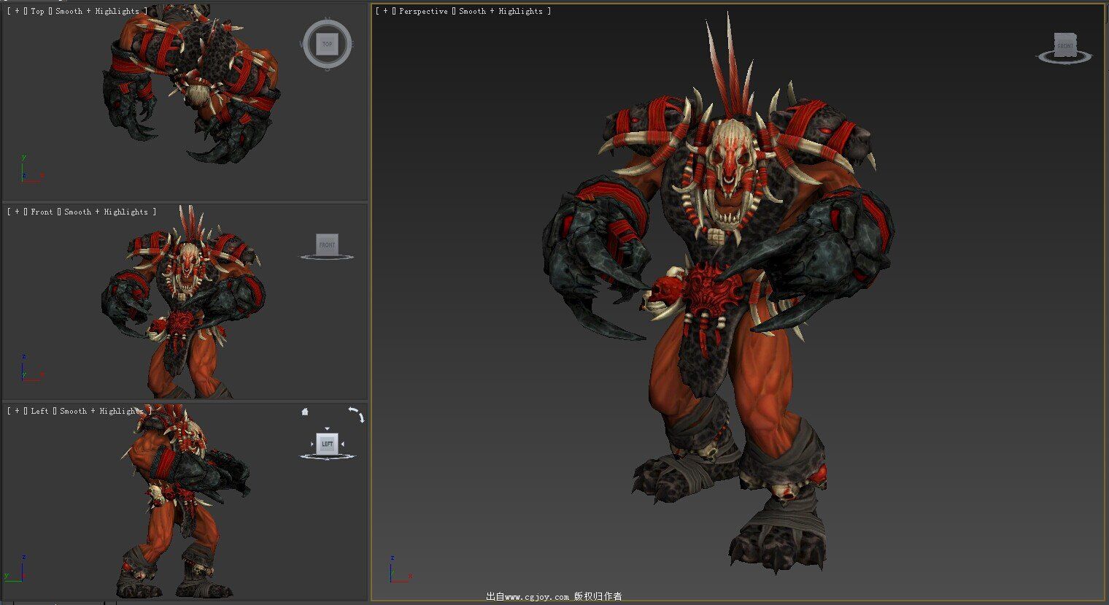Select the monster model in Perspective viewport

point(719,292)
